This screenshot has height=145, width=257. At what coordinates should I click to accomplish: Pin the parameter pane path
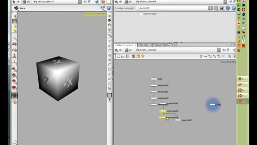230,2
